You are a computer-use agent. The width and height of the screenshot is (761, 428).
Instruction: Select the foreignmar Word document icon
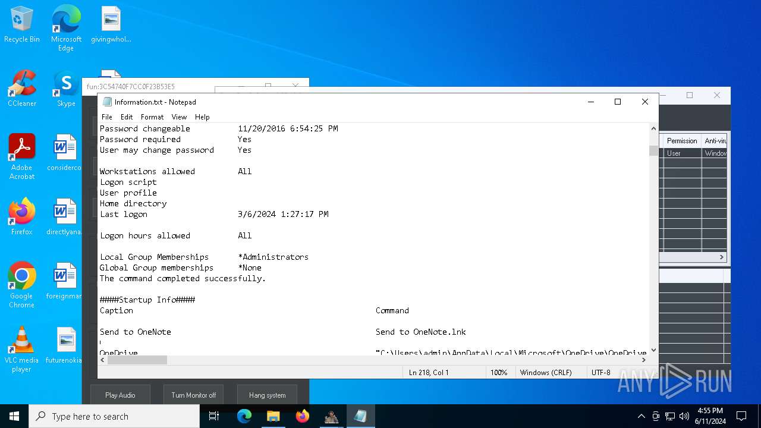pos(64,282)
